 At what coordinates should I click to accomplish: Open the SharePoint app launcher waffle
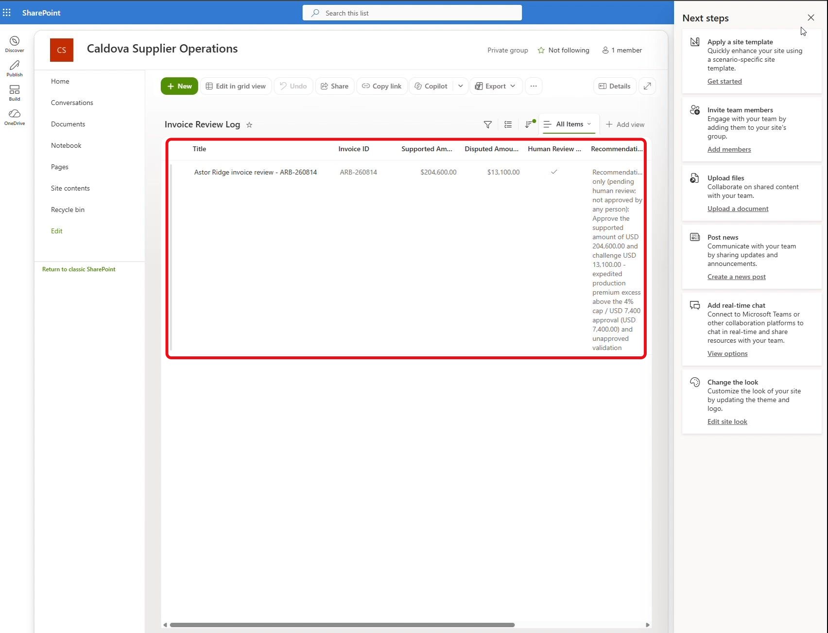(x=7, y=13)
